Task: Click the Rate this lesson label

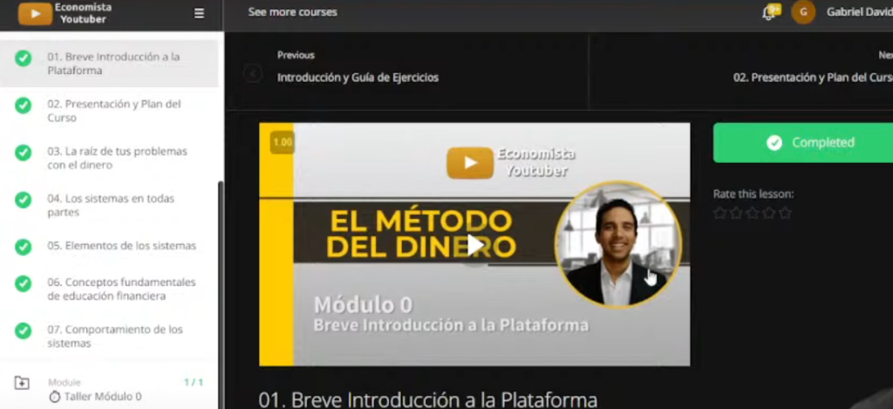Action: (x=753, y=194)
